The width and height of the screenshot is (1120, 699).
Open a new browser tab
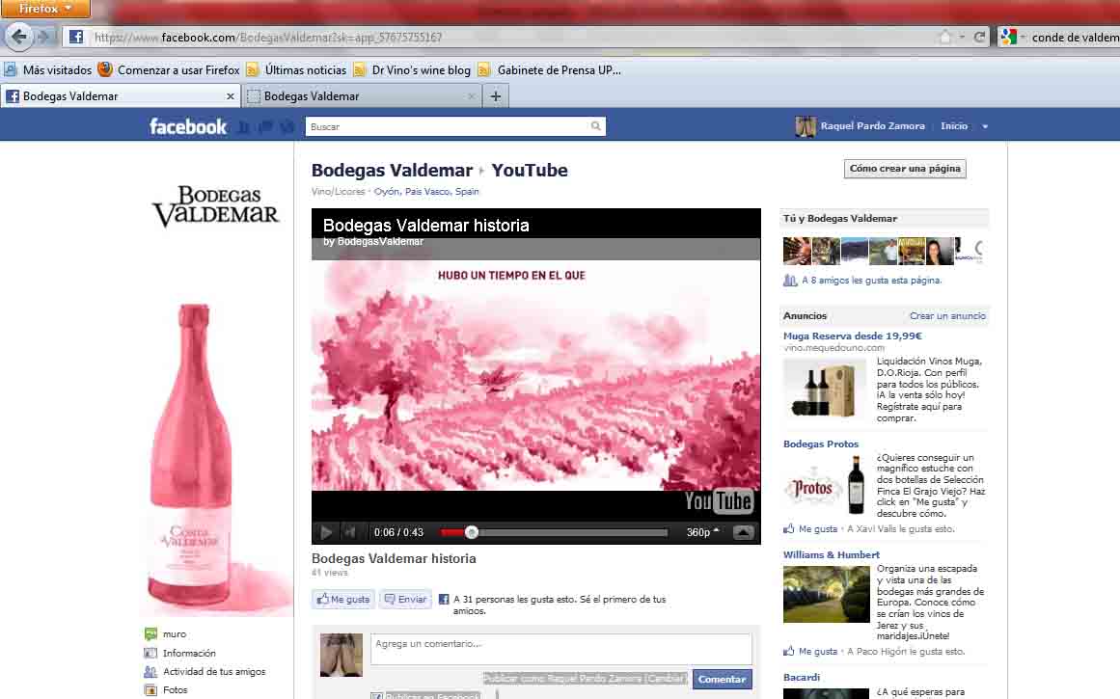[x=496, y=96]
